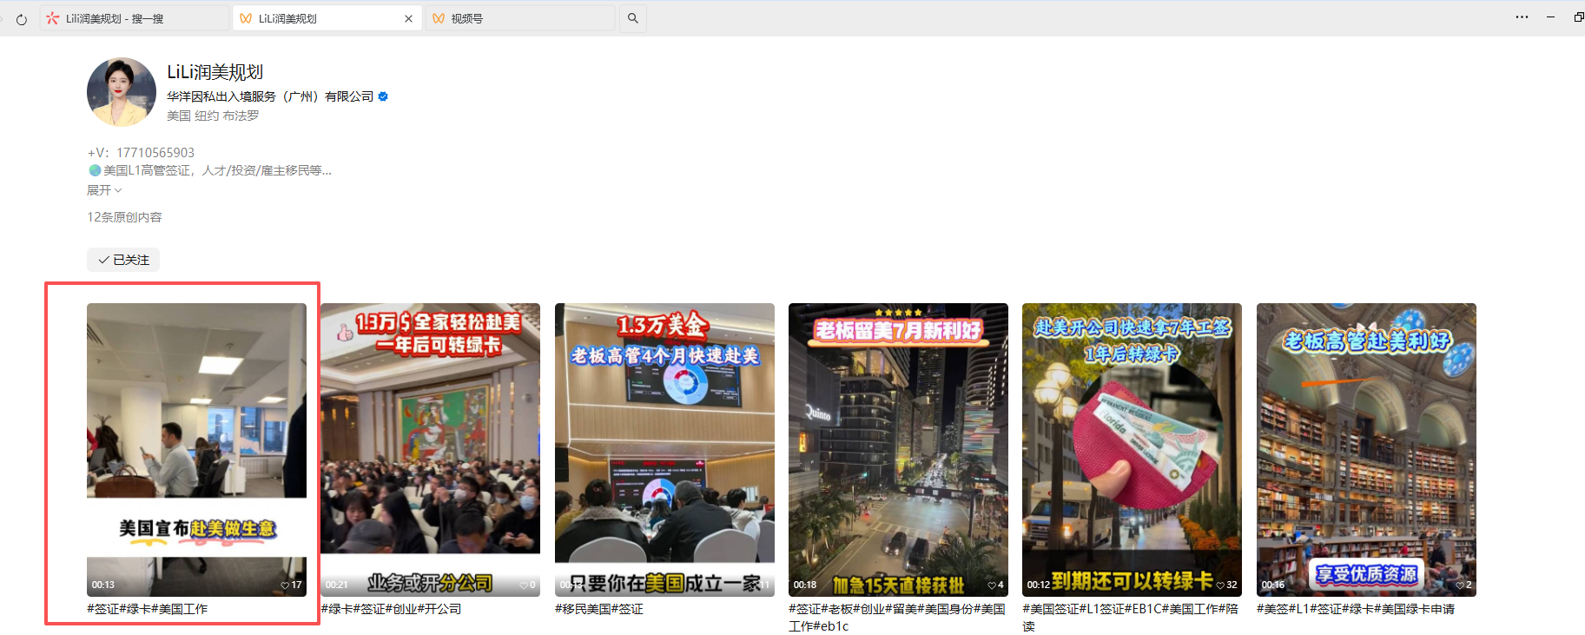Switch to the 视频号 tab

[520, 18]
